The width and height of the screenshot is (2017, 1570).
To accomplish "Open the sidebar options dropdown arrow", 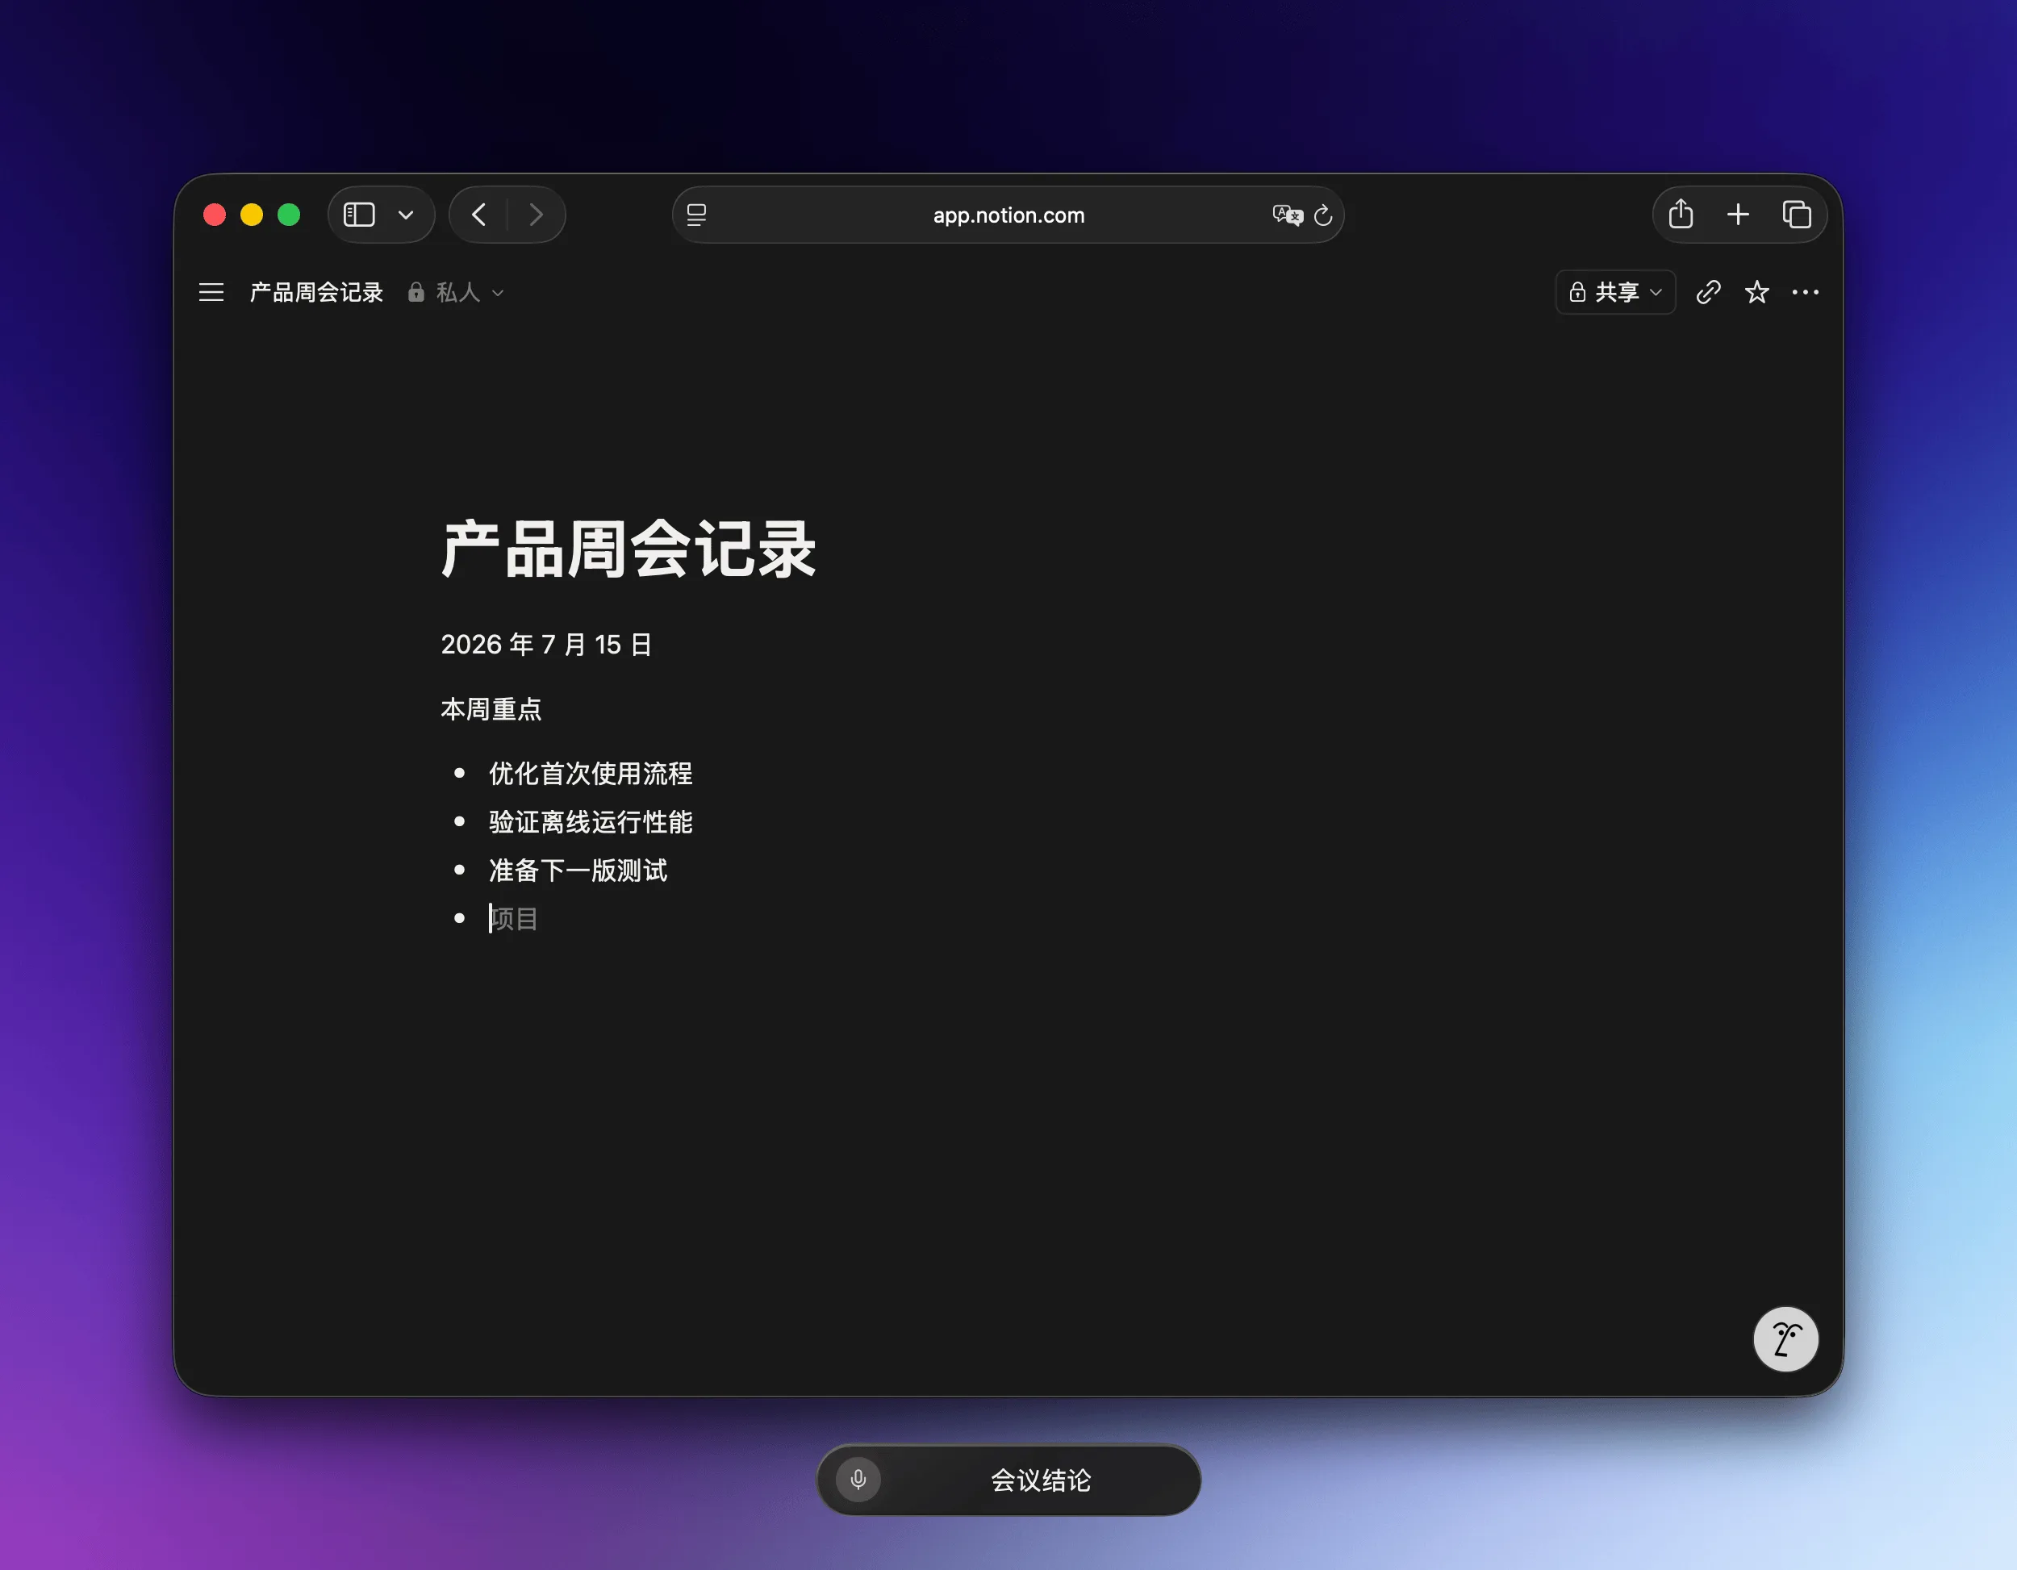I will (406, 215).
